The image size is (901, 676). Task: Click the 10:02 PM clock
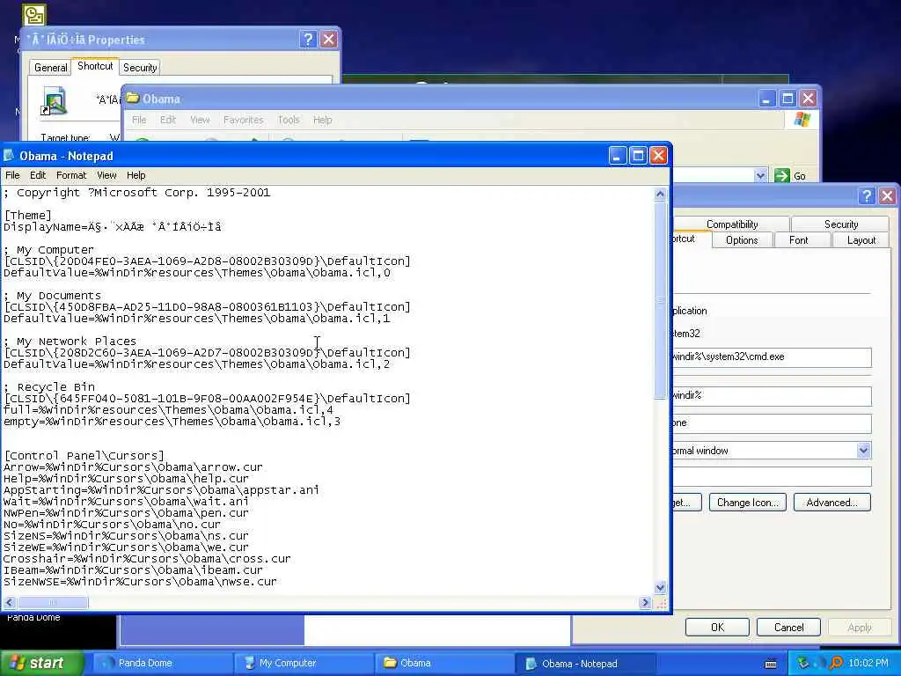coord(868,664)
